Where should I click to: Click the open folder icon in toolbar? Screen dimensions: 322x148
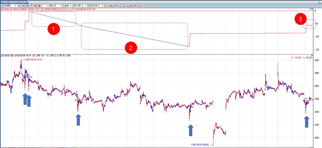pyautogui.click(x=143, y=6)
